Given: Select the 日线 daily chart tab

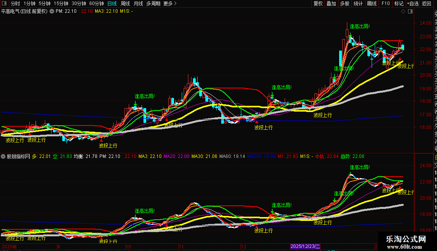Looking at the screenshot, I should tap(112, 3).
